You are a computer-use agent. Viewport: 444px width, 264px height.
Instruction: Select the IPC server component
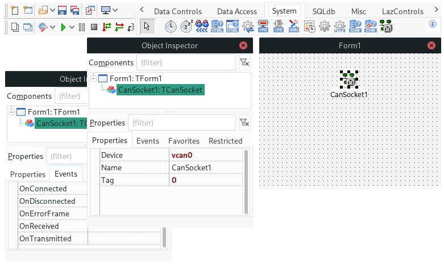279,26
